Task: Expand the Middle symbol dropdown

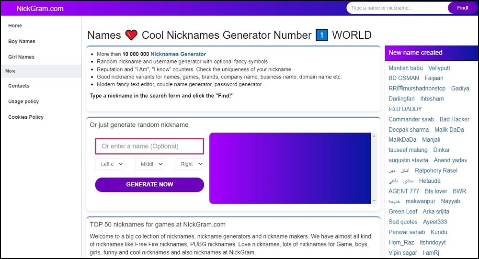Action: [x=149, y=164]
